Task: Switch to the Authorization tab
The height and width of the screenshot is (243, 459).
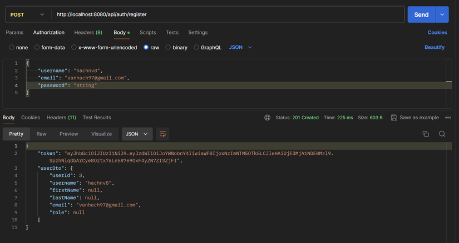Action: [x=48, y=33]
